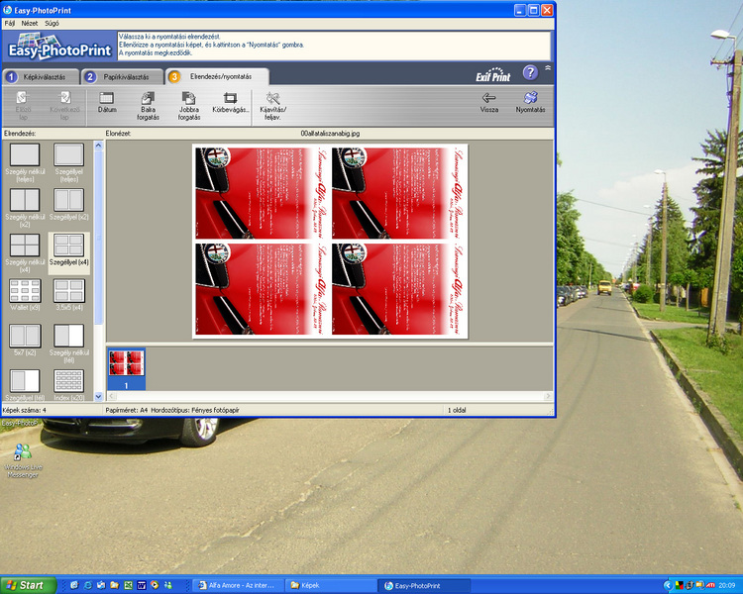Rotate left with Balra forgatás
Image resolution: width=743 pixels, height=594 pixels.
[148, 106]
